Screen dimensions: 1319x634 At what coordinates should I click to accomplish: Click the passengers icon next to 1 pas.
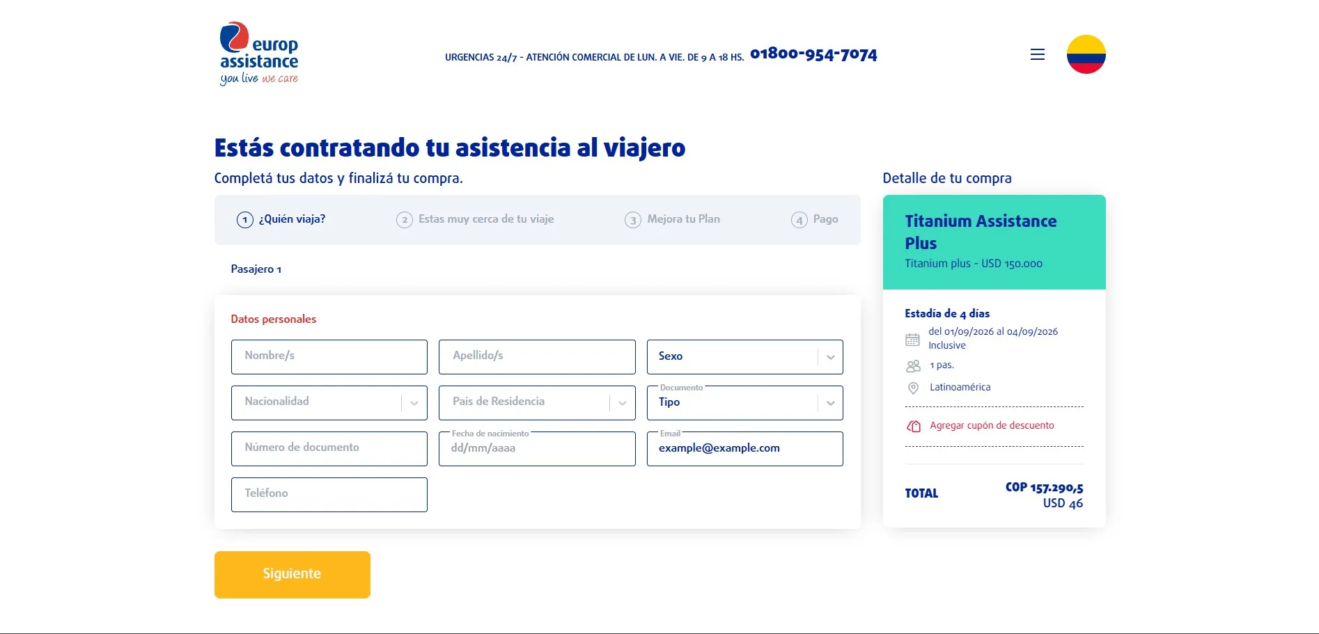pos(913,365)
